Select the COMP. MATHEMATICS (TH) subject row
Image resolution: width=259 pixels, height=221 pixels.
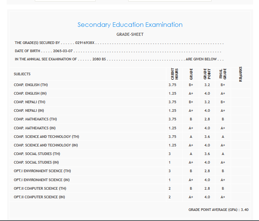(35, 119)
